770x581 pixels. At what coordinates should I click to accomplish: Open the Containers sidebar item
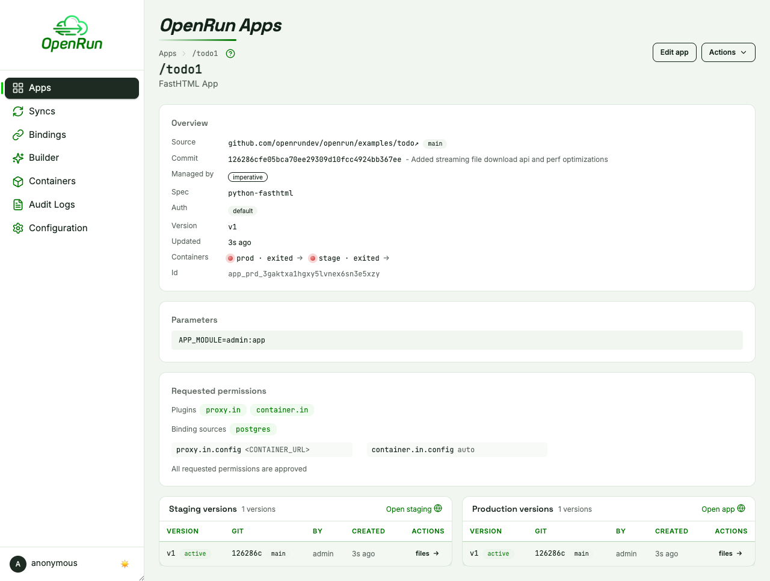click(72, 181)
